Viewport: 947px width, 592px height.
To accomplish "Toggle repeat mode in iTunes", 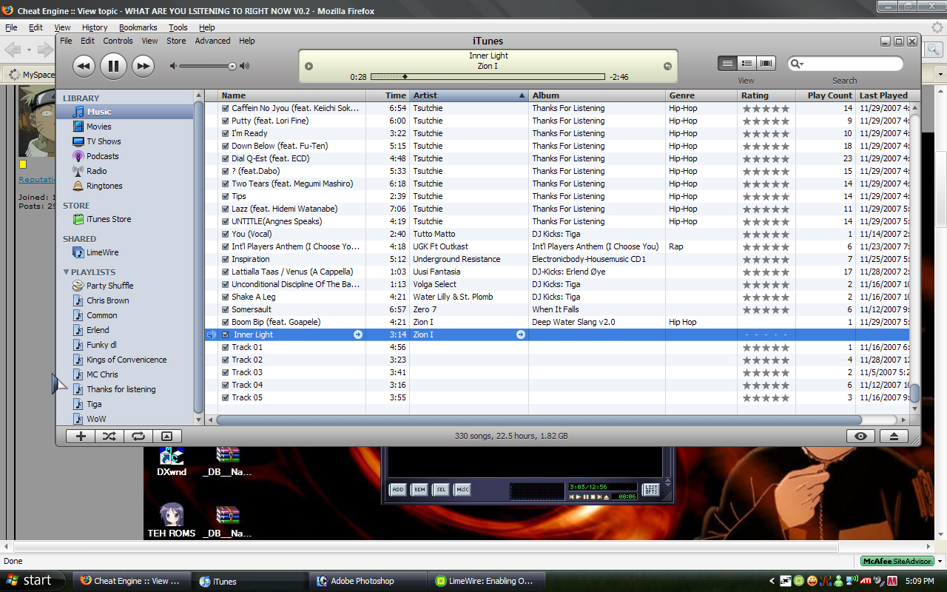I will click(138, 437).
